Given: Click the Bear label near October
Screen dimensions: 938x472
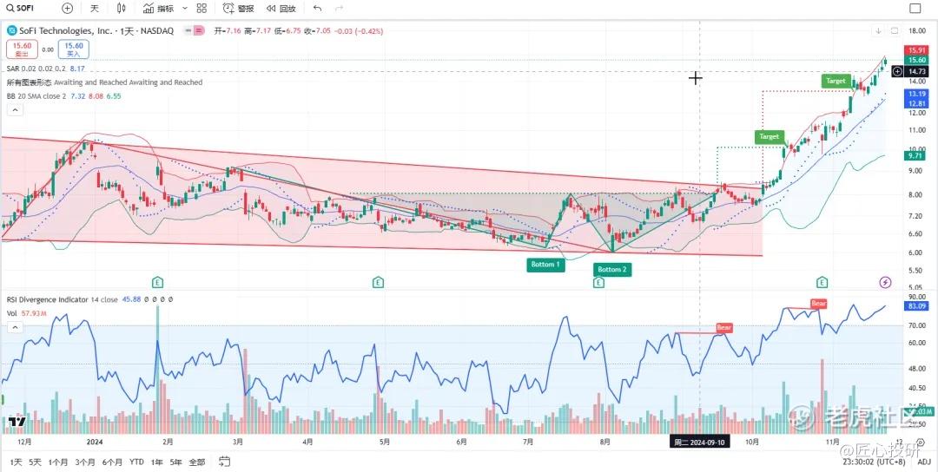Looking at the screenshot, I should point(724,328).
